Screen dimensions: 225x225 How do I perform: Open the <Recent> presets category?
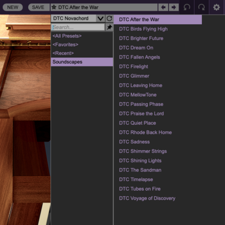(82, 53)
